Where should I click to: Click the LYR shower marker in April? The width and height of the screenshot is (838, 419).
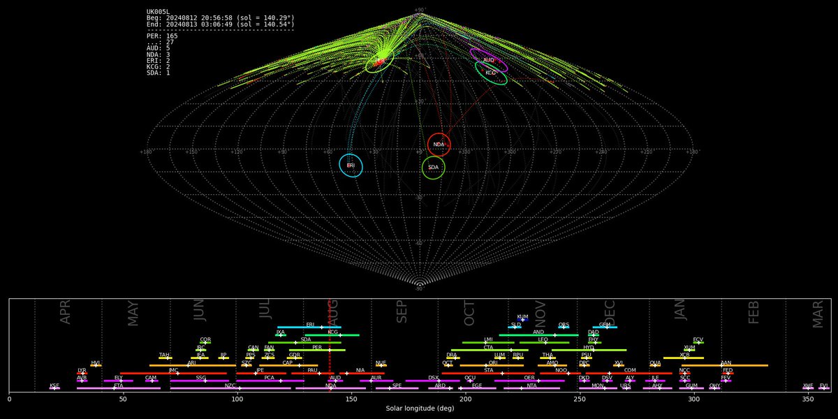pos(82,373)
